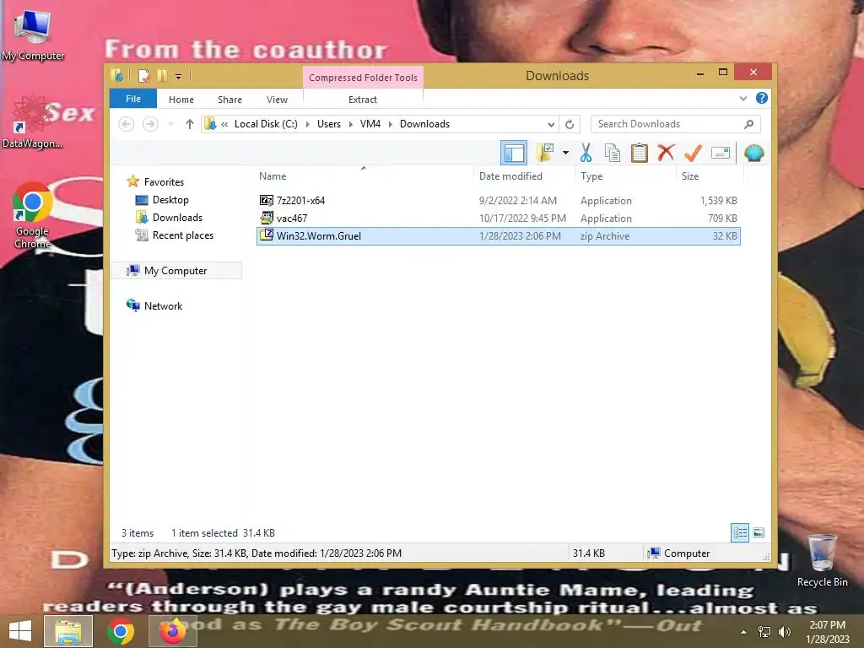Open the recent locations dropdown arrow
864x648 pixels.
point(170,124)
